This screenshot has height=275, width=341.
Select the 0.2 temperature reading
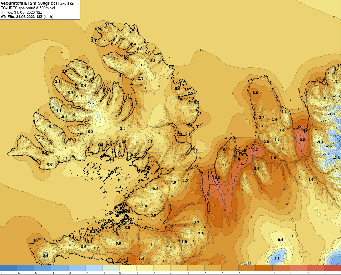[x=327, y=98]
